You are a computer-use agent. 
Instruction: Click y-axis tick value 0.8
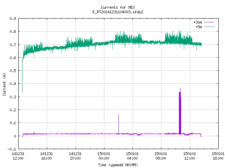point(13,31)
